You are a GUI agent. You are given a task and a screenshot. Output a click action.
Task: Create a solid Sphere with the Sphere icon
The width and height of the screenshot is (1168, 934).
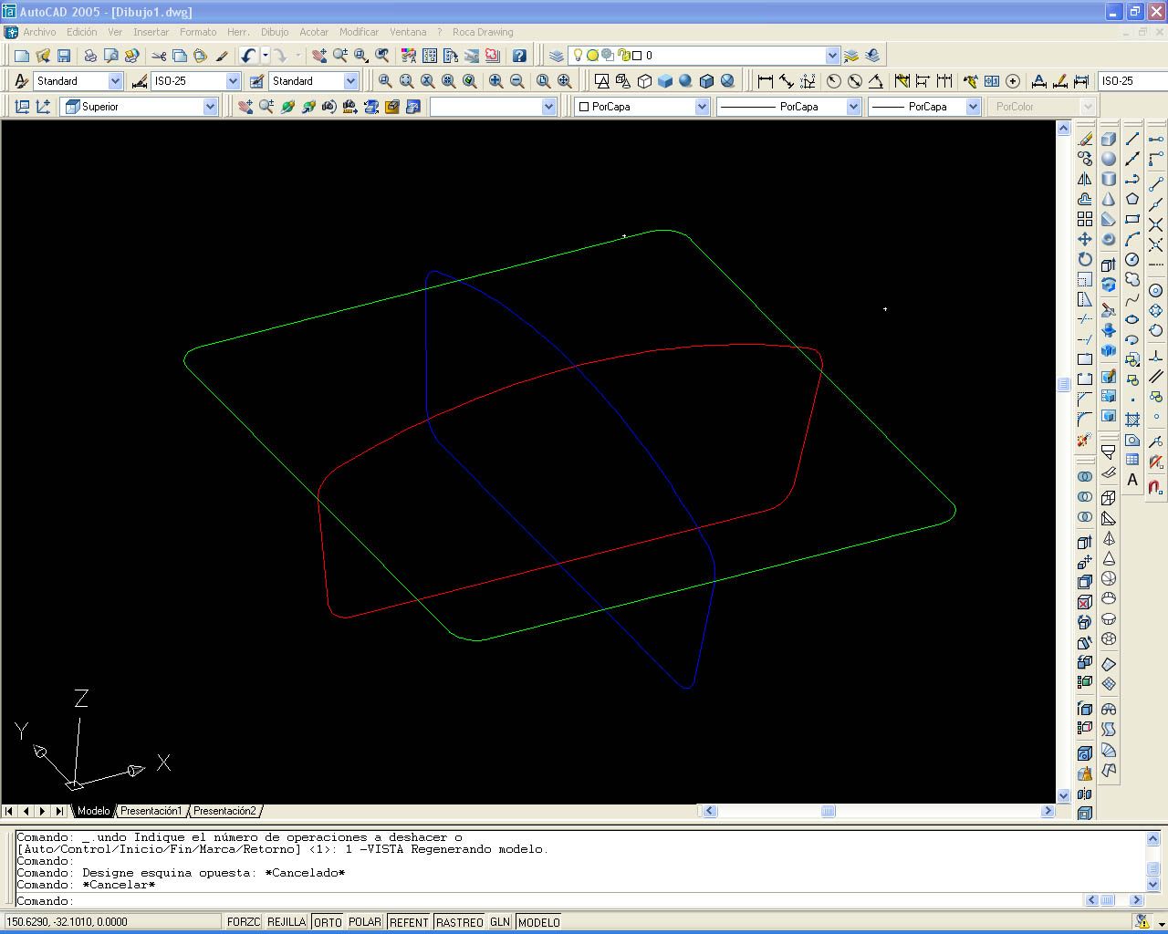1109,159
